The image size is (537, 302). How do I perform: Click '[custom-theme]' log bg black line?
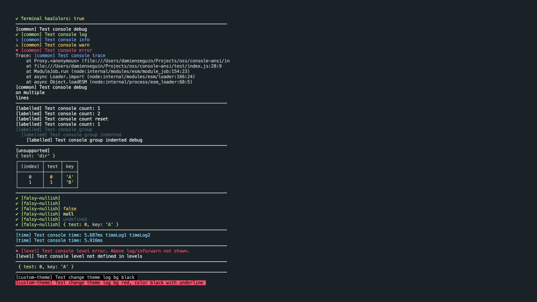pos(76,277)
